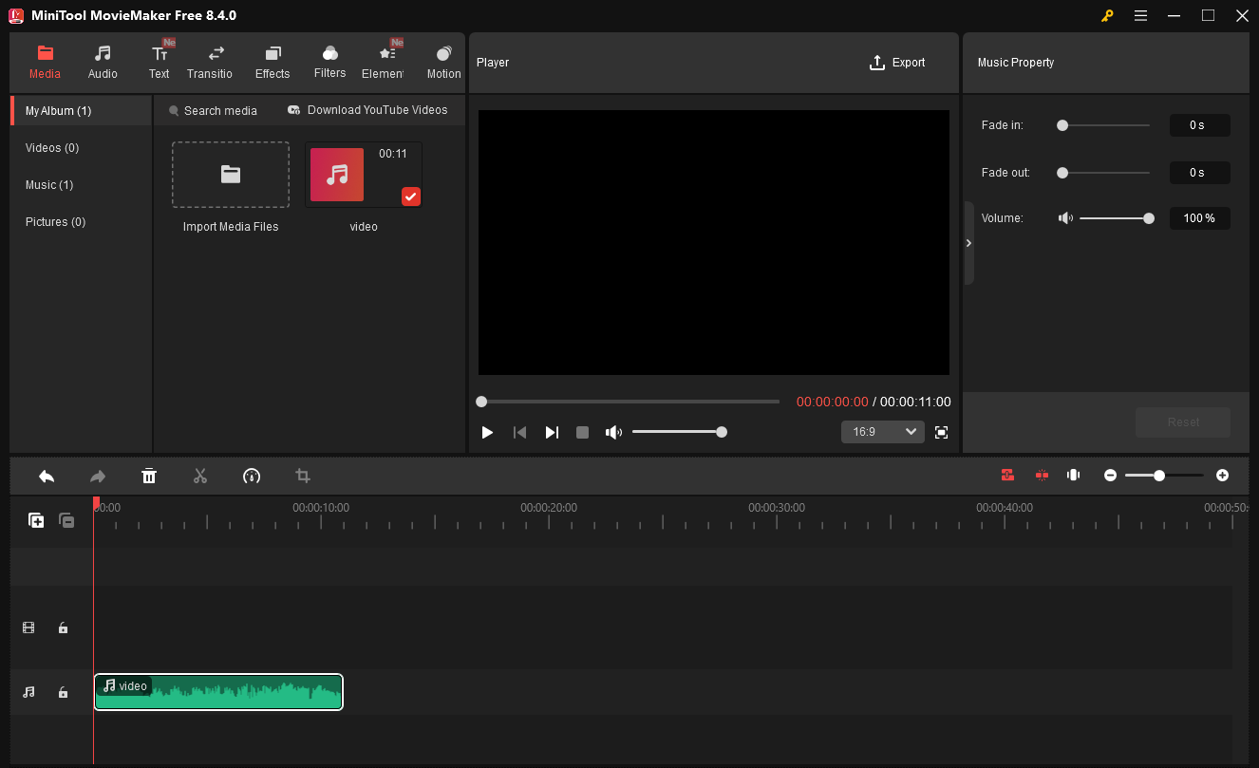Click the speed controller icon in the toolbar
1259x768 pixels.
[252, 476]
